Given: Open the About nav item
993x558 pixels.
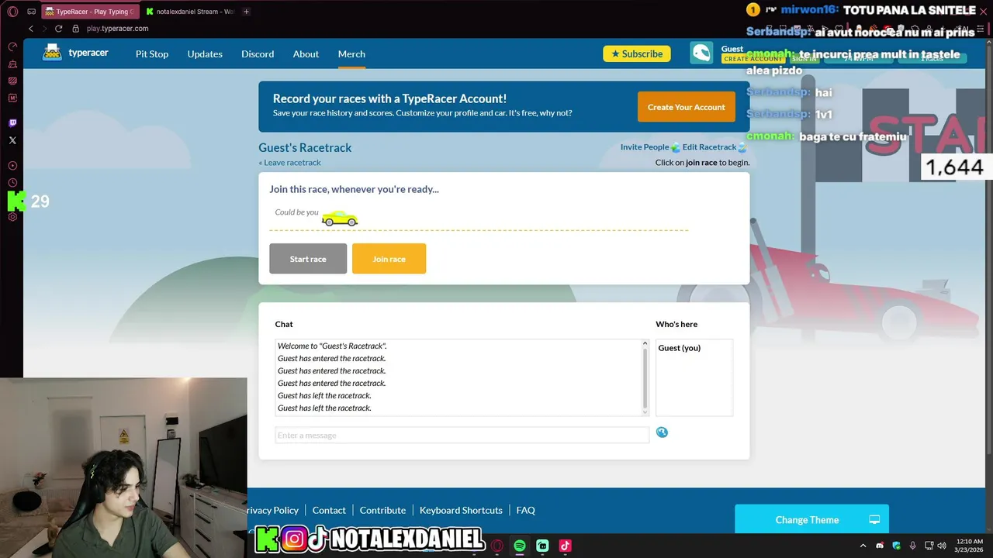Looking at the screenshot, I should click(306, 53).
